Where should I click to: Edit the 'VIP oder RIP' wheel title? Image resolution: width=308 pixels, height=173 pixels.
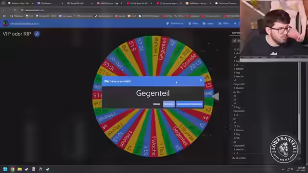(37, 34)
